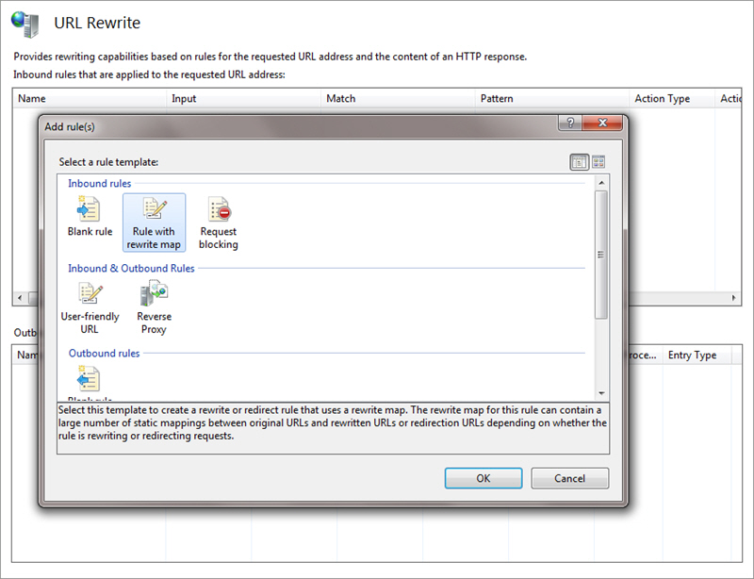Cancel the Add rule(s) dialog
This screenshot has width=754, height=579.
click(569, 478)
